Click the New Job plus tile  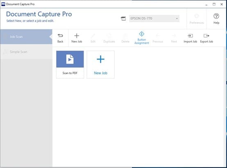click(101, 65)
